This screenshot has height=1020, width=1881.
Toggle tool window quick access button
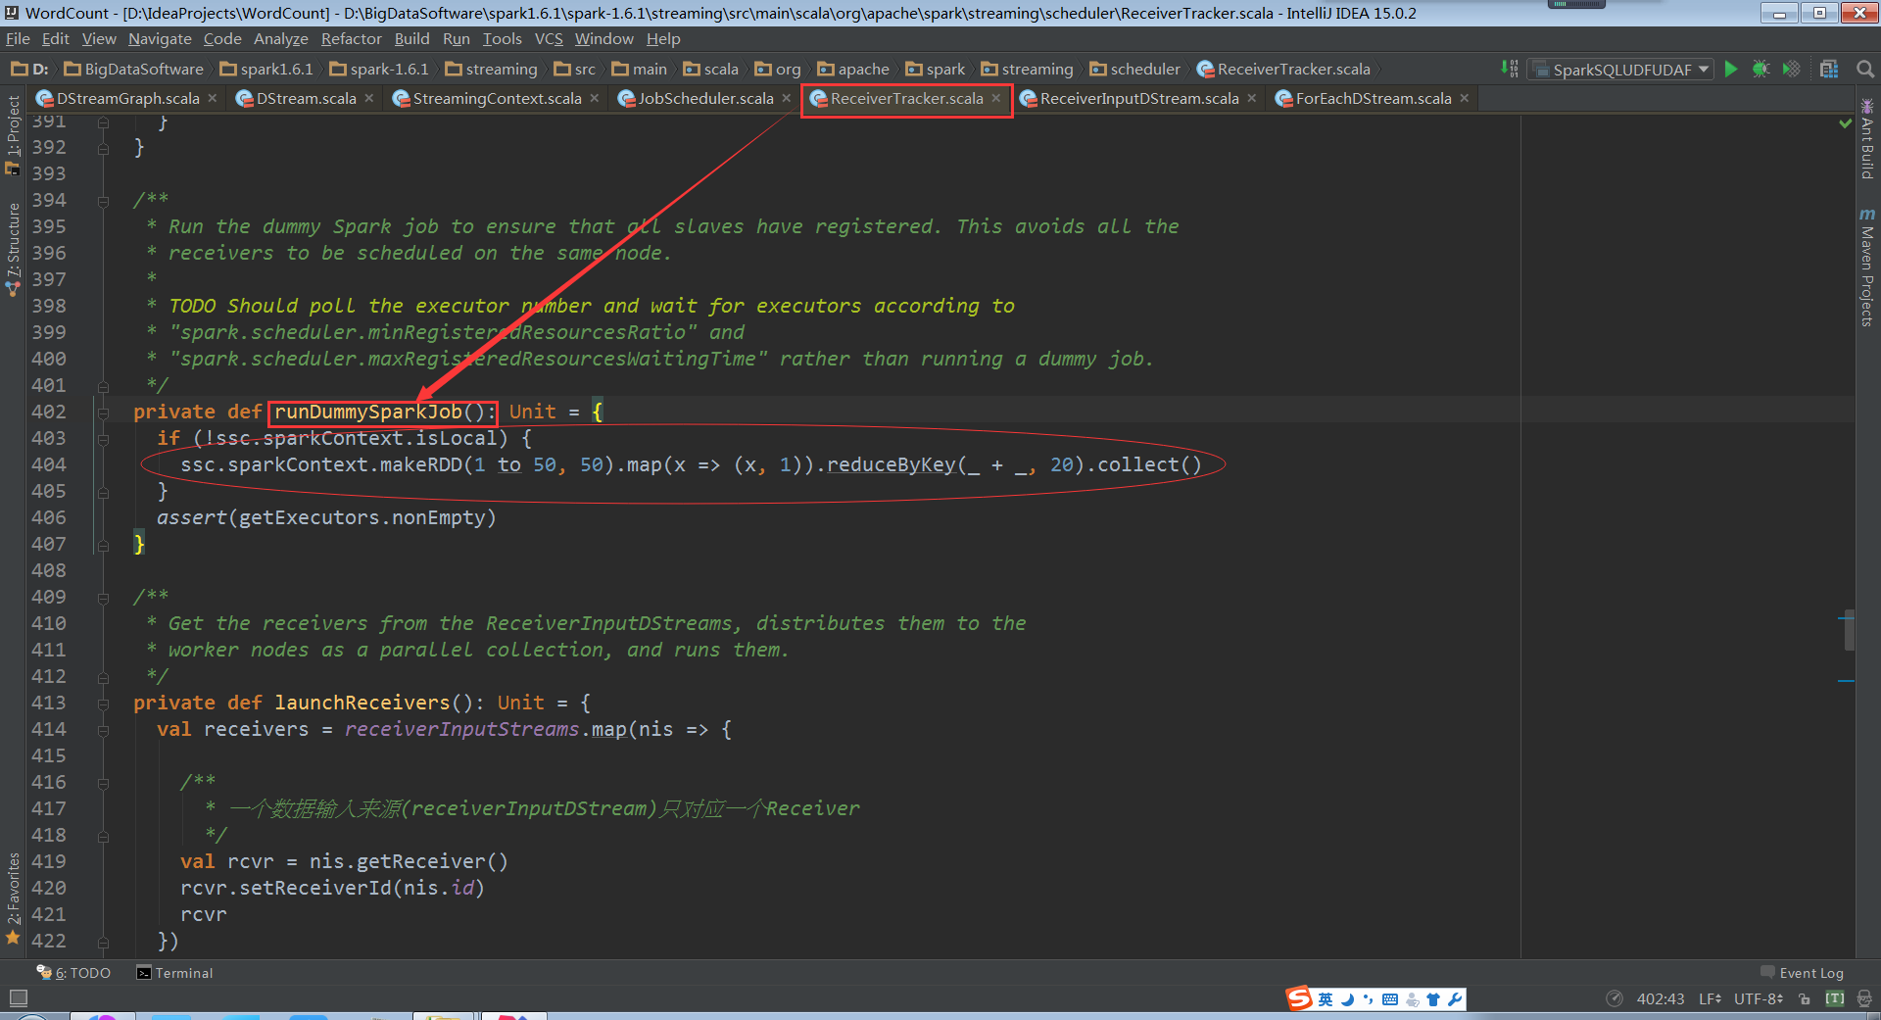click(18, 998)
